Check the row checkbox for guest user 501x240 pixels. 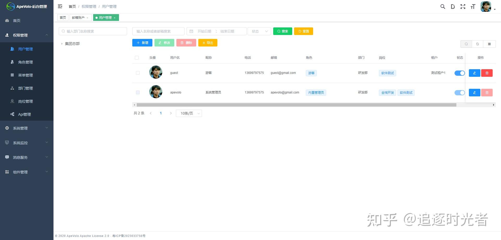(138, 73)
